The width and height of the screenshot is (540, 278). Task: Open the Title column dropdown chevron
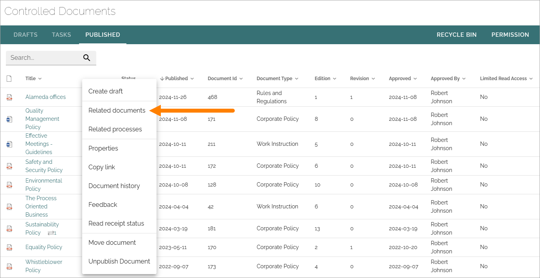(x=40, y=79)
